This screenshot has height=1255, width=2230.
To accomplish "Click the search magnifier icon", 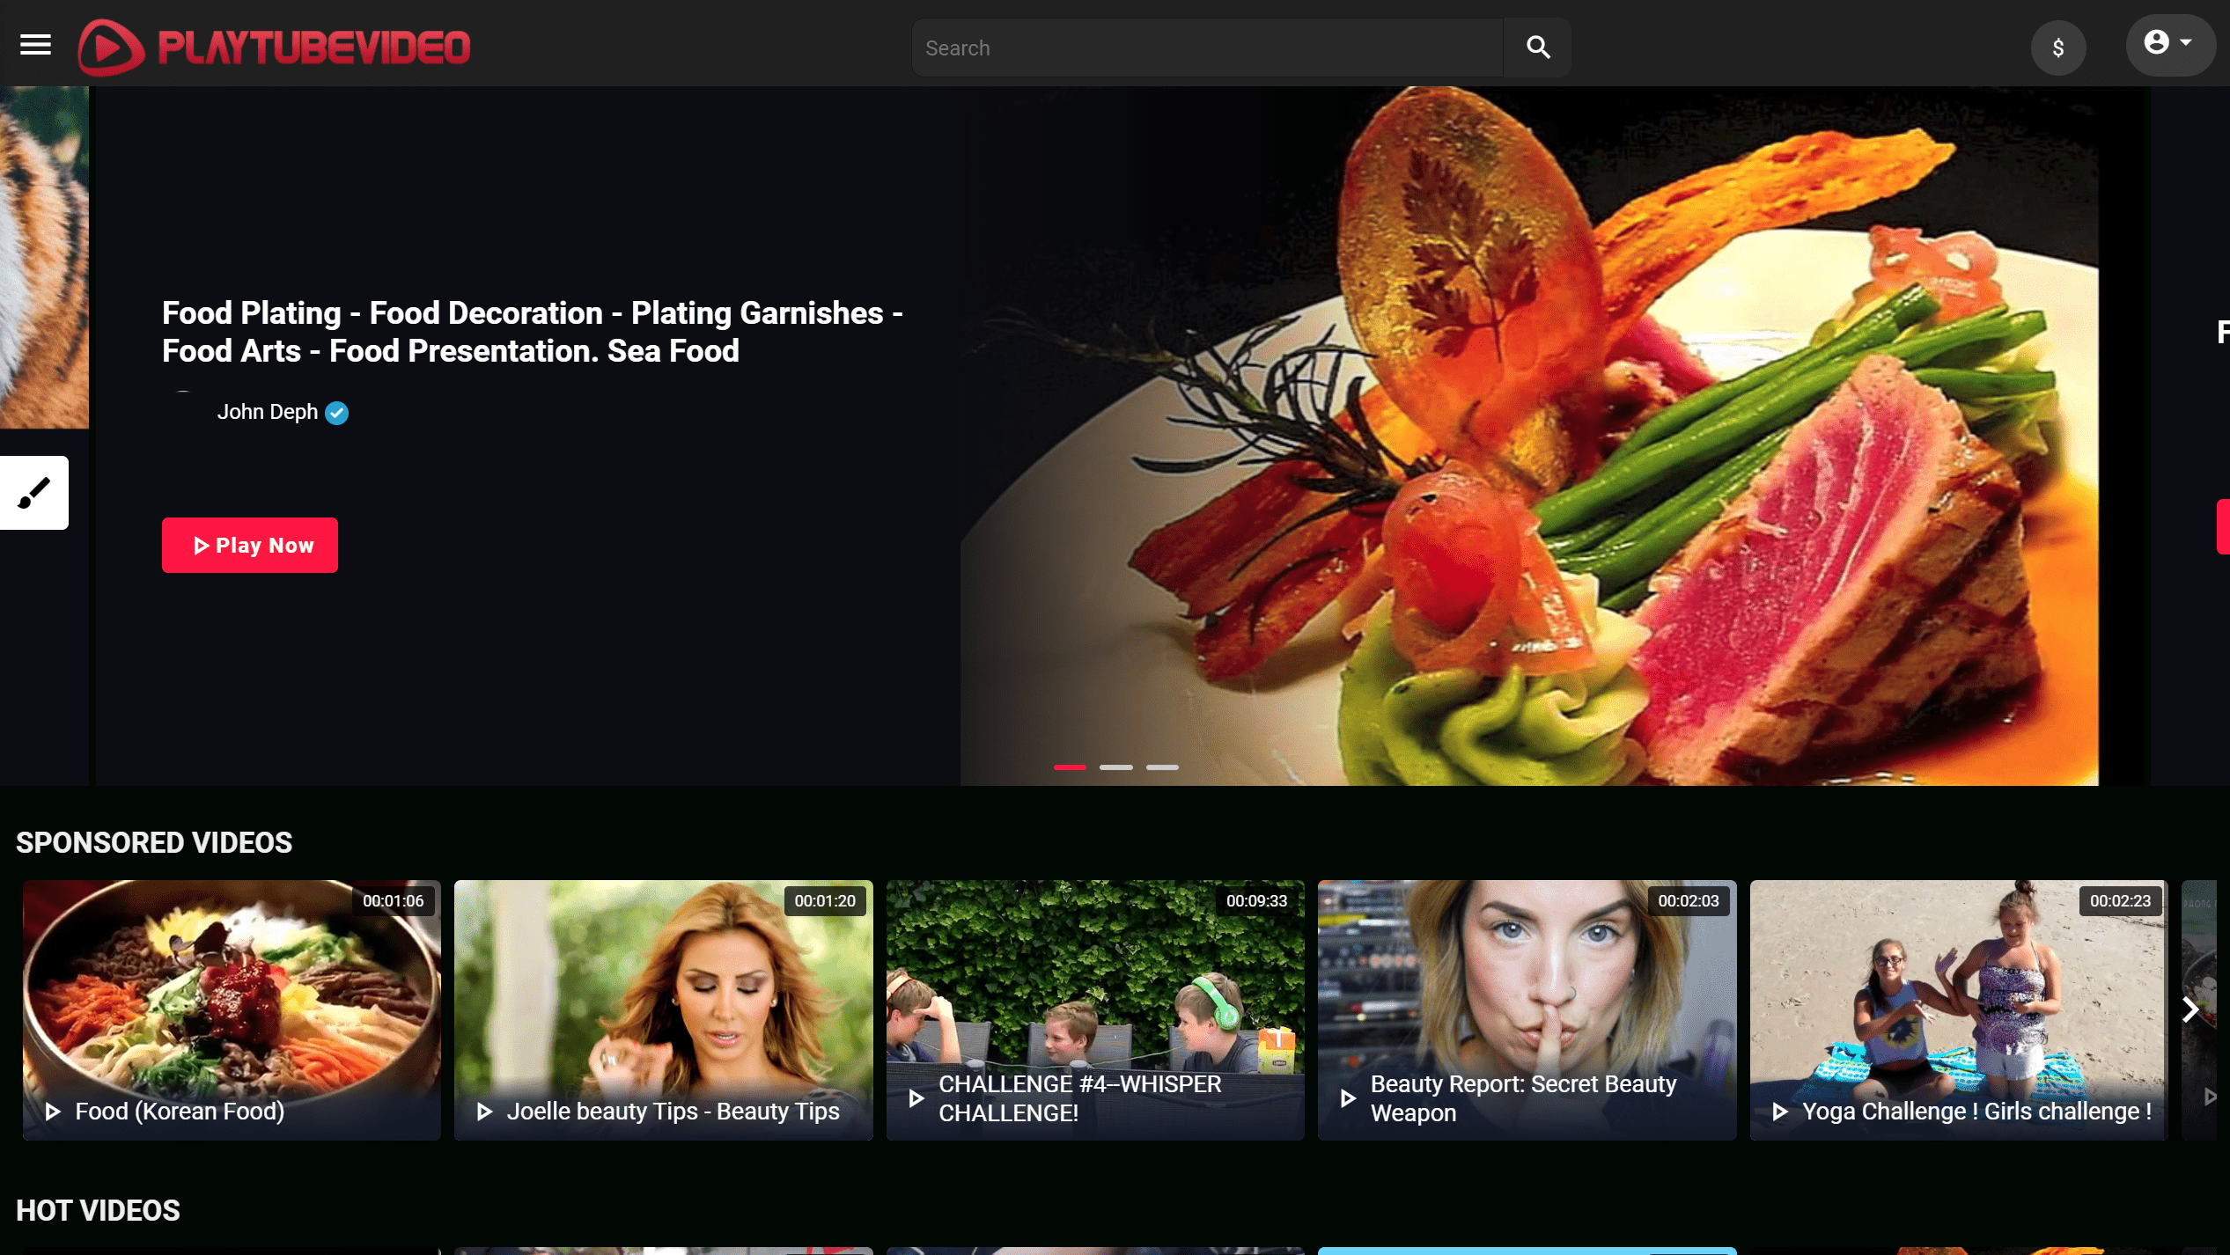I will tap(1538, 46).
